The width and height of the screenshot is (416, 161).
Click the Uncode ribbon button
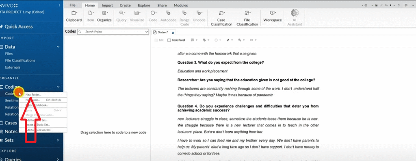click(x=199, y=16)
